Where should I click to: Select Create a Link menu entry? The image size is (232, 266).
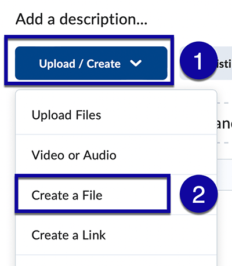click(x=116, y=235)
